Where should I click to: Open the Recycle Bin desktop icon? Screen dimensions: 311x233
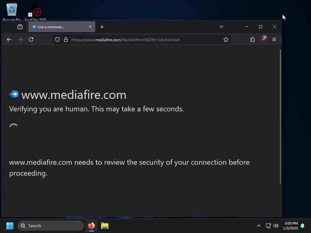[12, 12]
